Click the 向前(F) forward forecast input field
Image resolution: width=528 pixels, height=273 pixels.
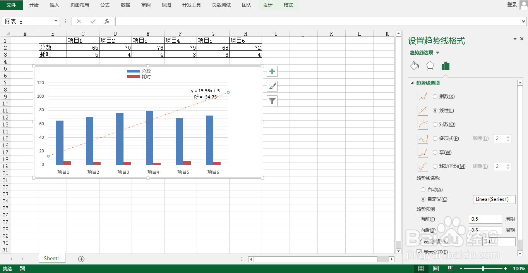tap(485, 219)
